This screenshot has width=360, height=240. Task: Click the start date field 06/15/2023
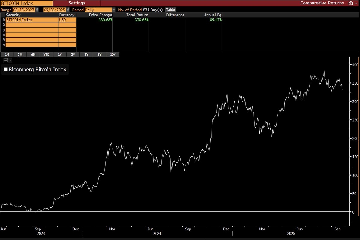coord(24,10)
